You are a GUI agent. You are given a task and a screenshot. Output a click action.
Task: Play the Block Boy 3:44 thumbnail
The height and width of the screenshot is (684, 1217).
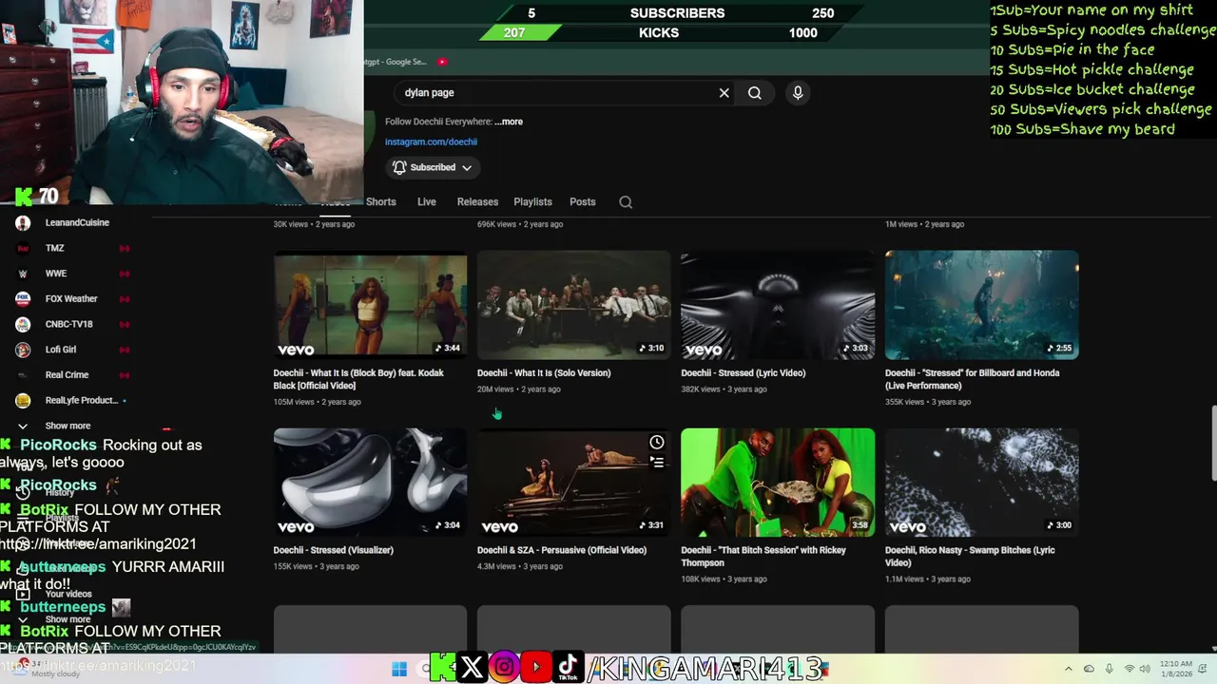coord(370,305)
